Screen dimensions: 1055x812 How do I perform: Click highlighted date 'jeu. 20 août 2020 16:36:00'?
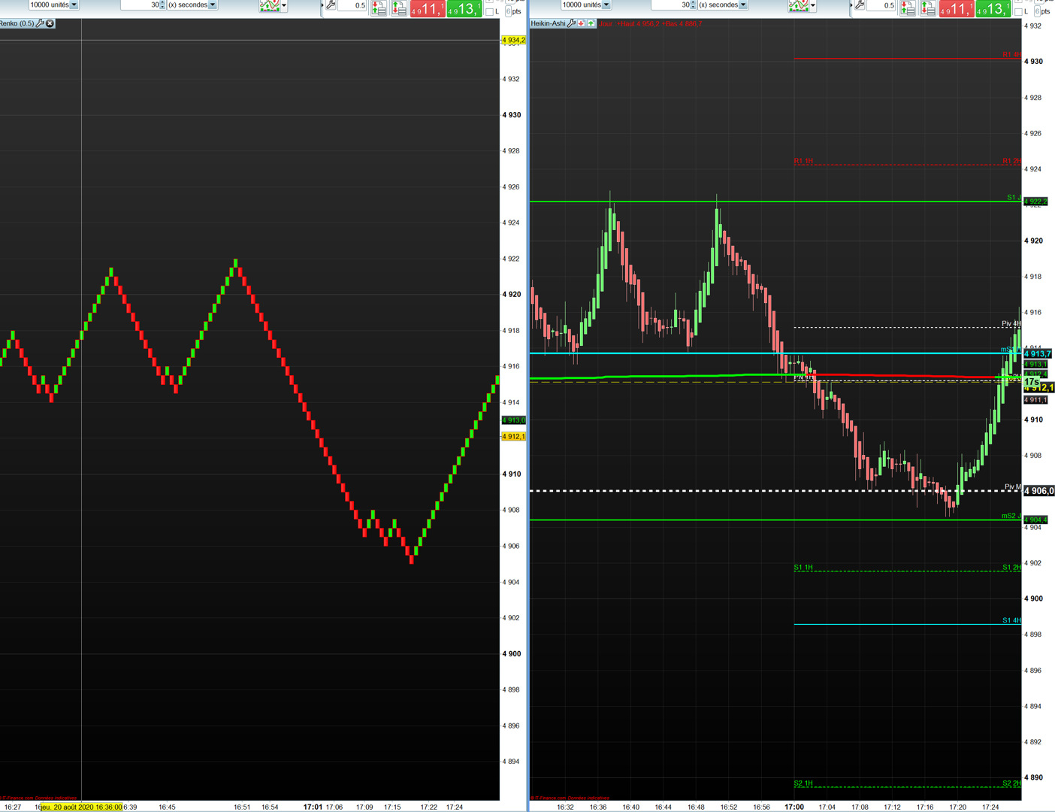pos(81,807)
